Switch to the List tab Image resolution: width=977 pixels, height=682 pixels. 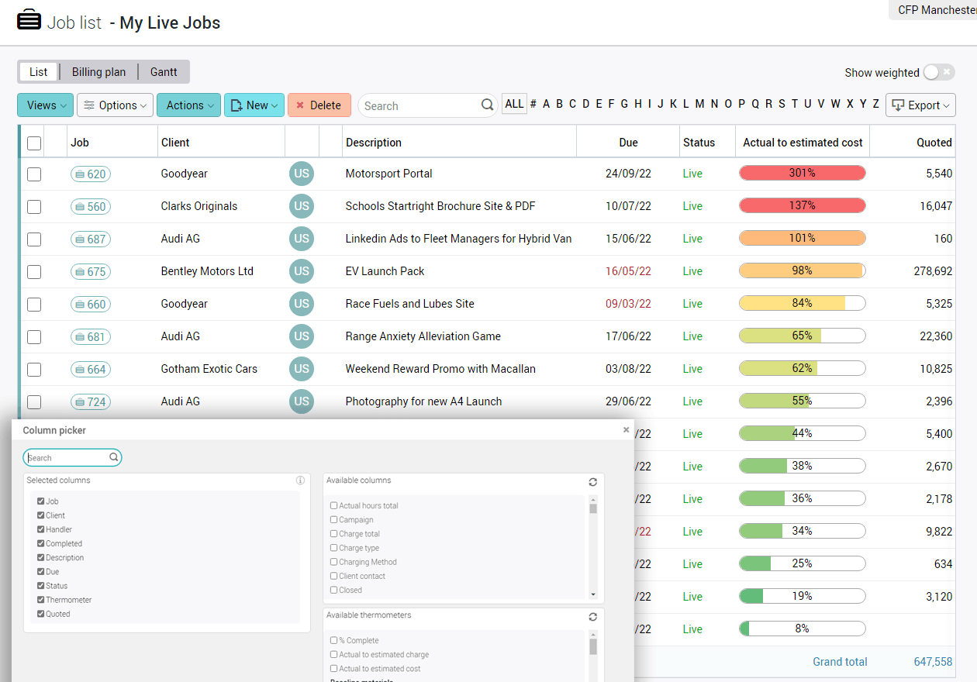(x=39, y=72)
